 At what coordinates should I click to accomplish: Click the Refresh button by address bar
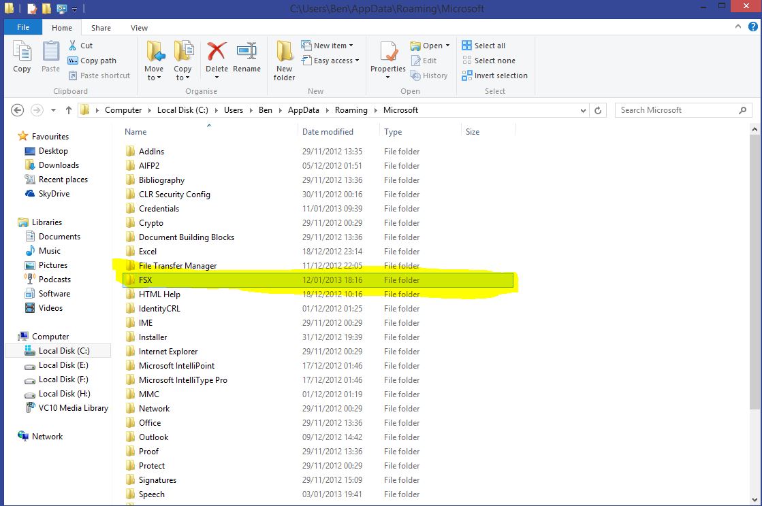click(x=598, y=110)
